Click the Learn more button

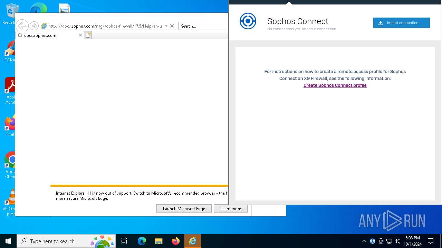tap(231, 208)
